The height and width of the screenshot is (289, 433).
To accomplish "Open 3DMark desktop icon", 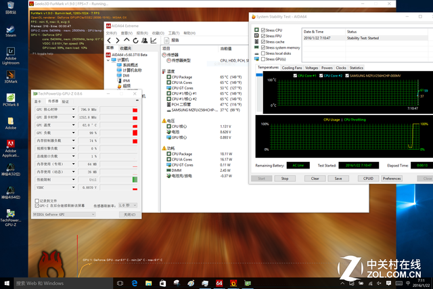I will (11, 76).
